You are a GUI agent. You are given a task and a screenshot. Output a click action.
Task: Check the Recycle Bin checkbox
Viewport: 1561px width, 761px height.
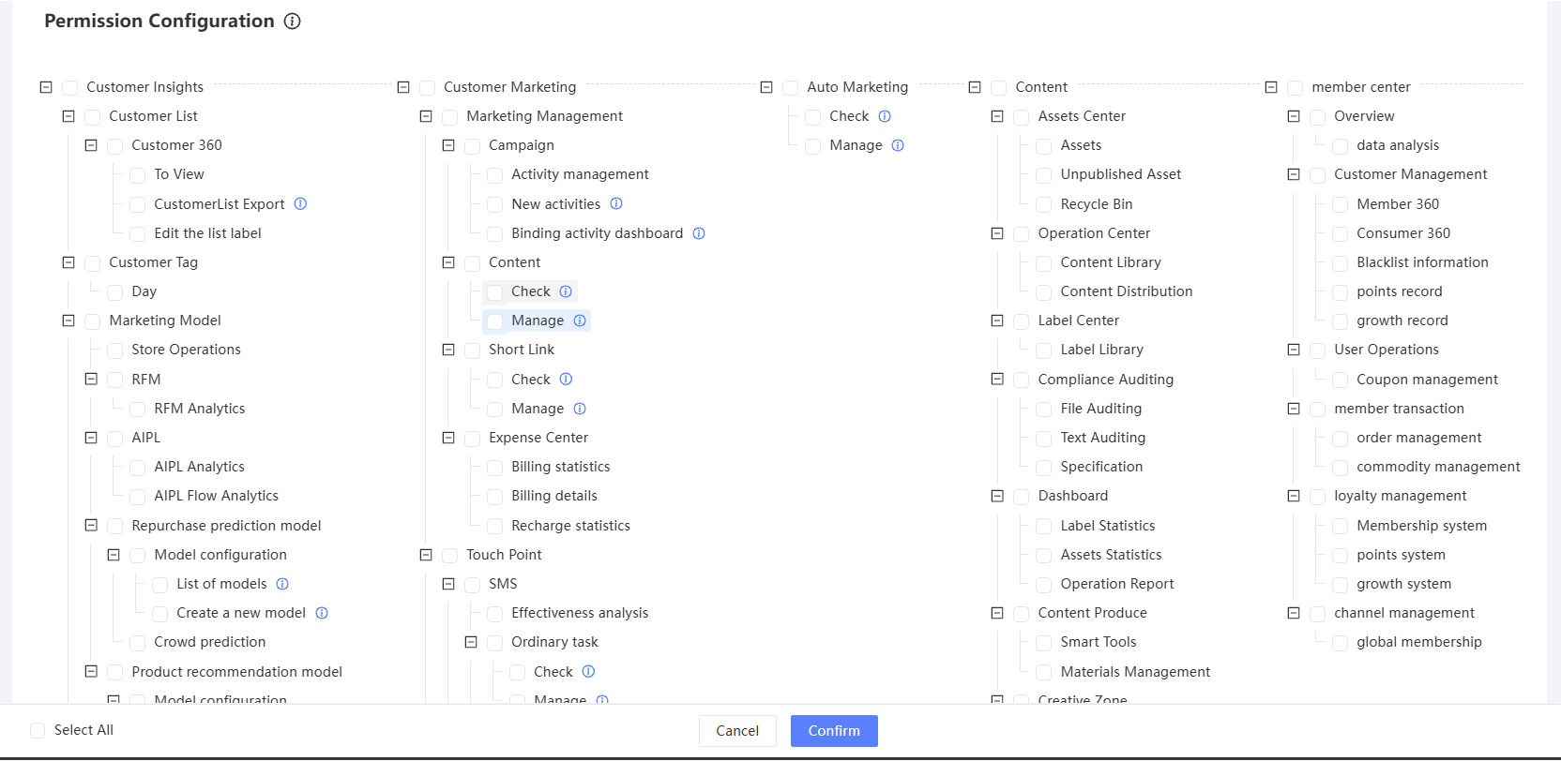[x=1043, y=204]
